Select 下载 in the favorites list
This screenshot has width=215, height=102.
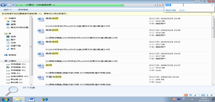pyautogui.click(x=13, y=21)
